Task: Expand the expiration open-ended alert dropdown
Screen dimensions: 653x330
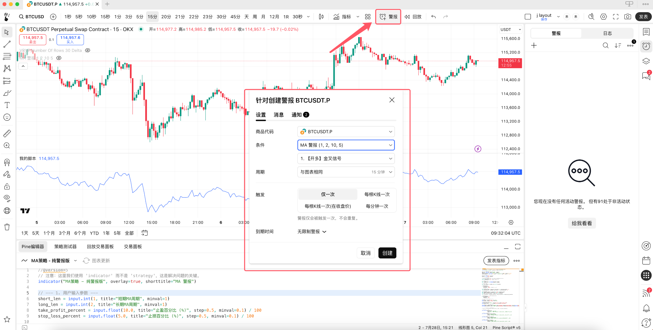Action: click(312, 231)
